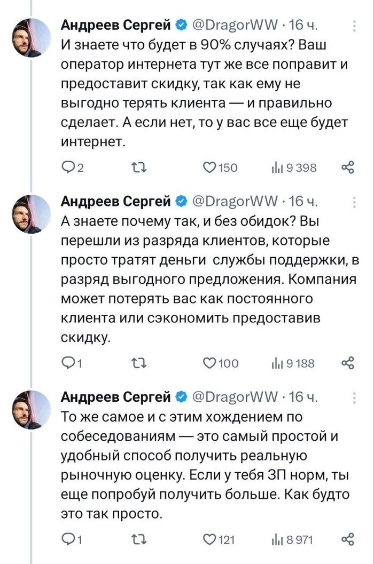Open the Андреев Сергей profile name in first tweet
This screenshot has height=564, width=374.
point(116,25)
